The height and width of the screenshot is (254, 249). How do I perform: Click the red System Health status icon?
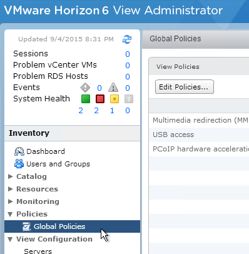(100, 99)
